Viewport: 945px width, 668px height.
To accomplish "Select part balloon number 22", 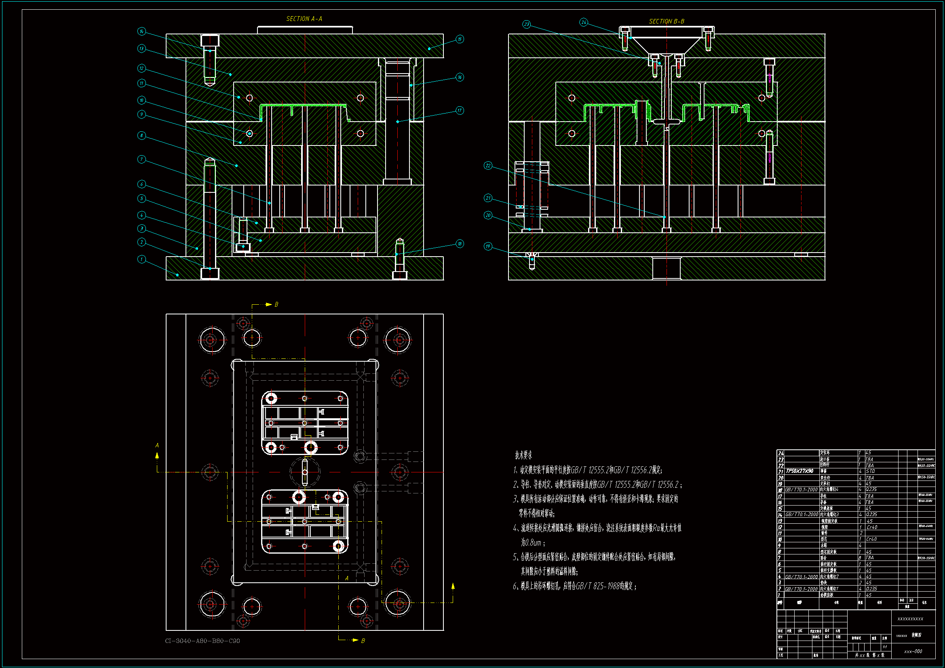I will point(488,165).
